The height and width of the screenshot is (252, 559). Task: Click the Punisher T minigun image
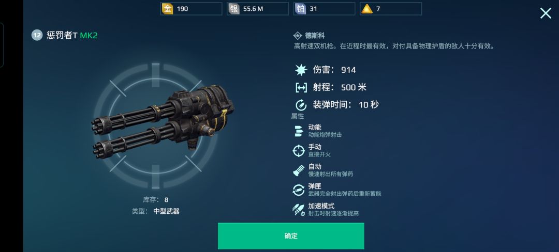click(x=163, y=119)
